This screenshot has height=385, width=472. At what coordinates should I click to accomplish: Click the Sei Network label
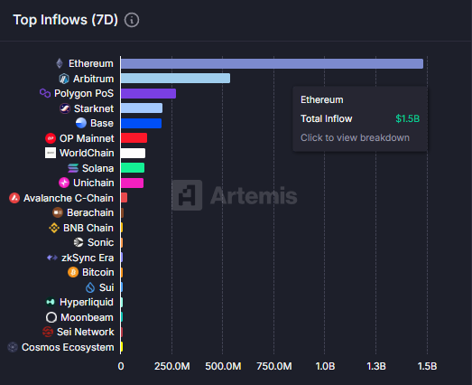[x=86, y=332]
